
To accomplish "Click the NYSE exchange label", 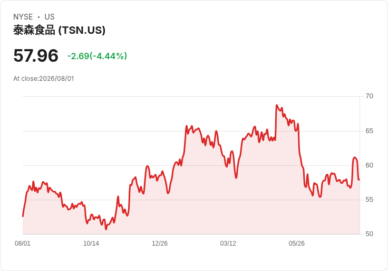I will [23, 17].
